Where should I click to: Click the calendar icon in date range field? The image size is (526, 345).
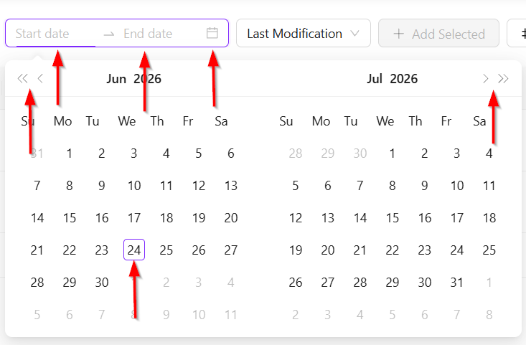point(212,33)
